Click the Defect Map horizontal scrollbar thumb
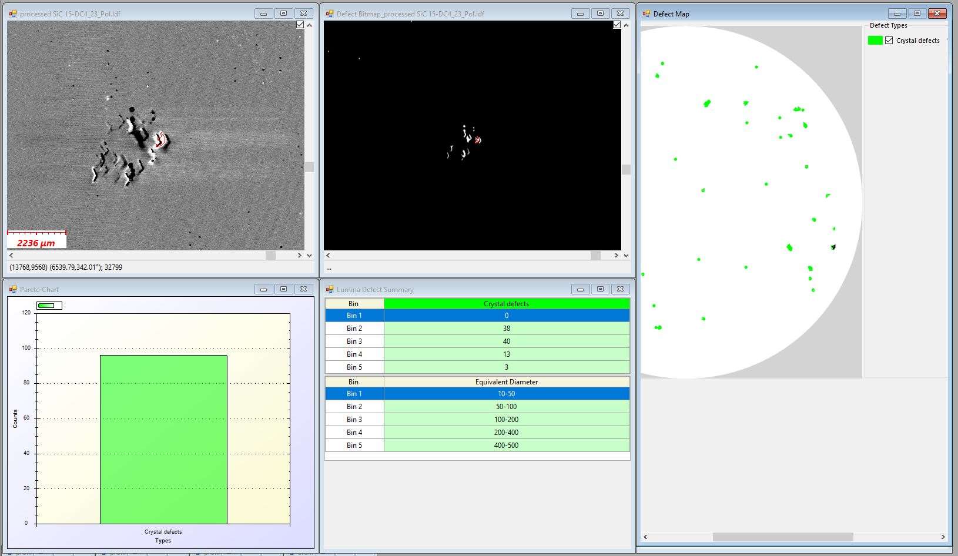 click(782, 537)
